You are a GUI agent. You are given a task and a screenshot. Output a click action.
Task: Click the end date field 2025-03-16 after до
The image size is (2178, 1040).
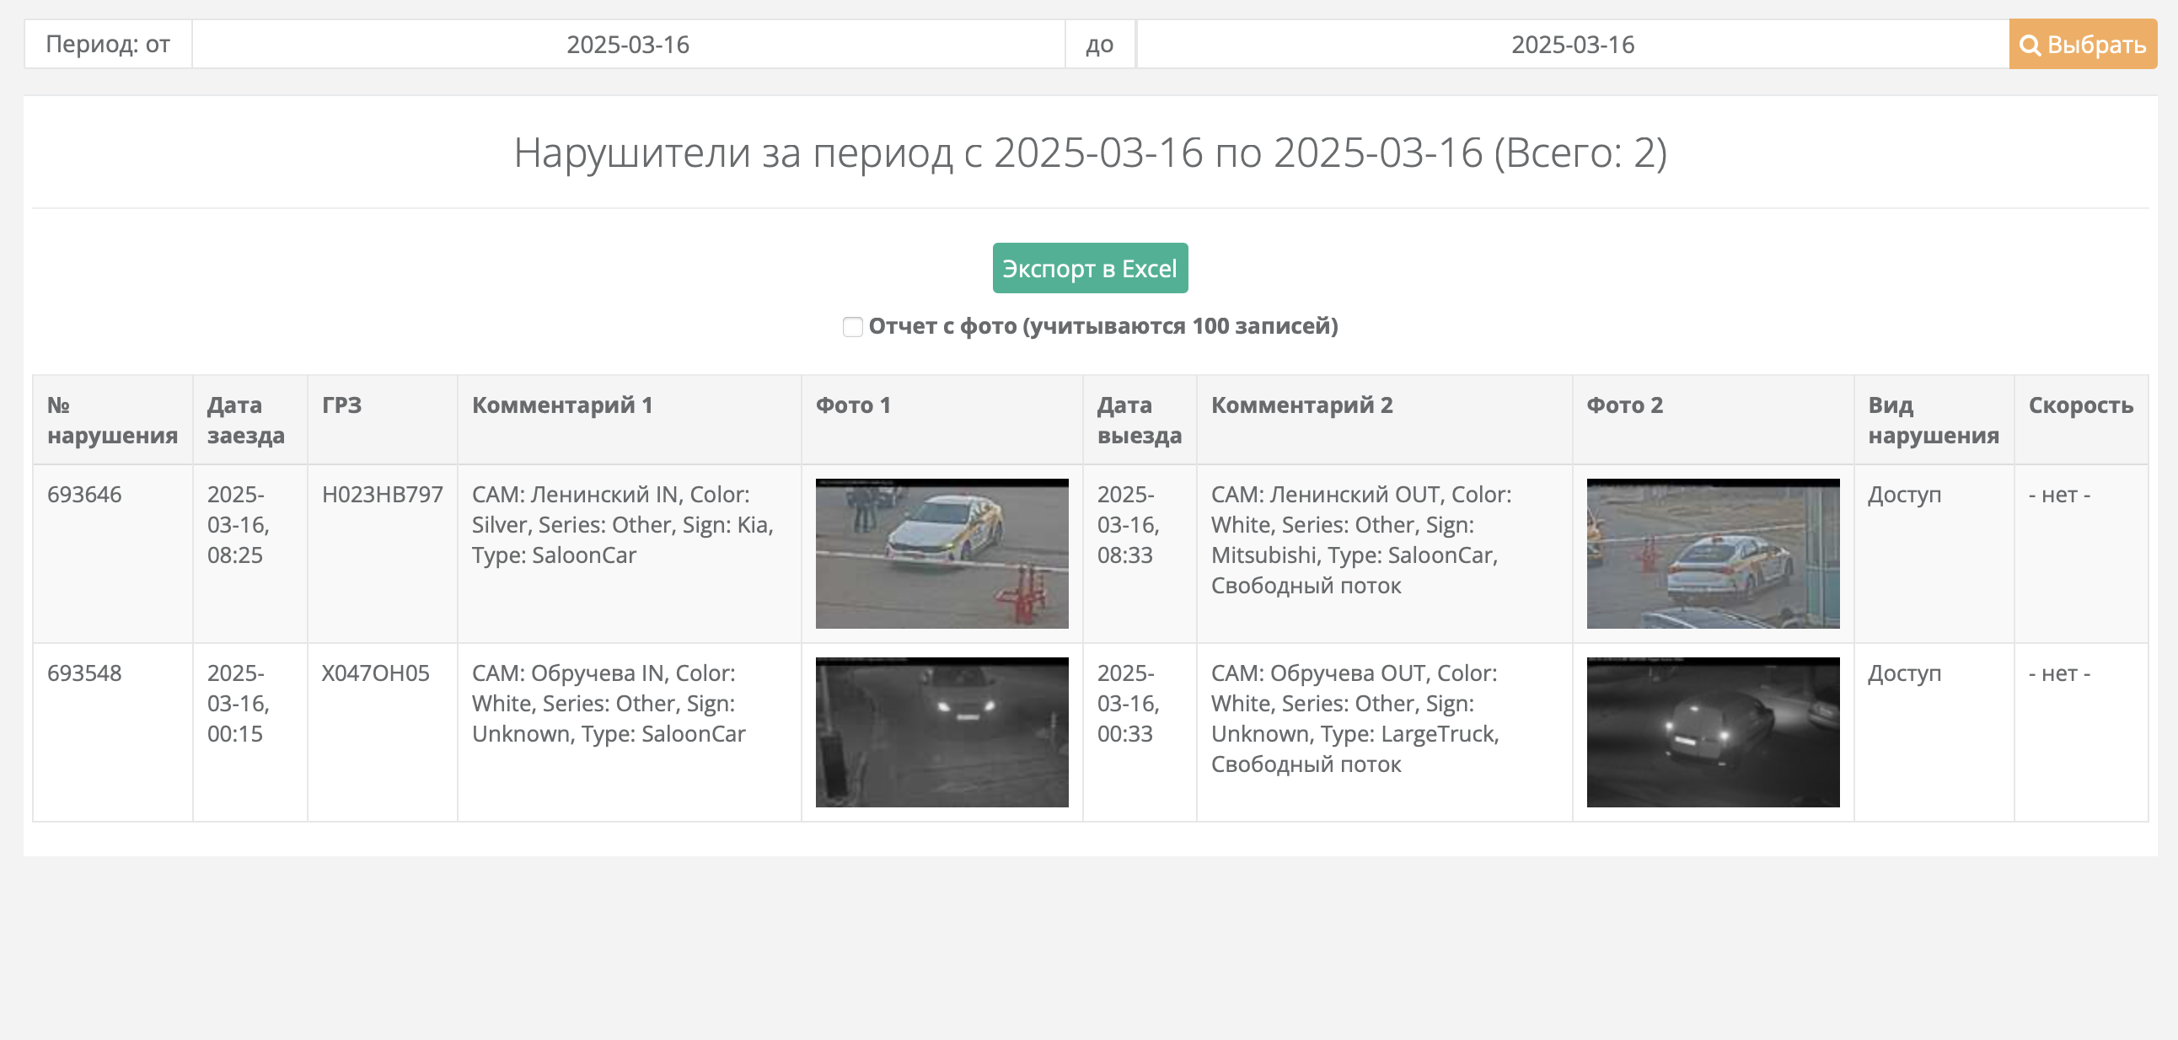[x=1573, y=44]
